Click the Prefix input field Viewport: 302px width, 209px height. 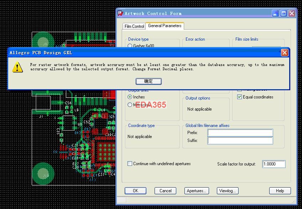point(240,133)
